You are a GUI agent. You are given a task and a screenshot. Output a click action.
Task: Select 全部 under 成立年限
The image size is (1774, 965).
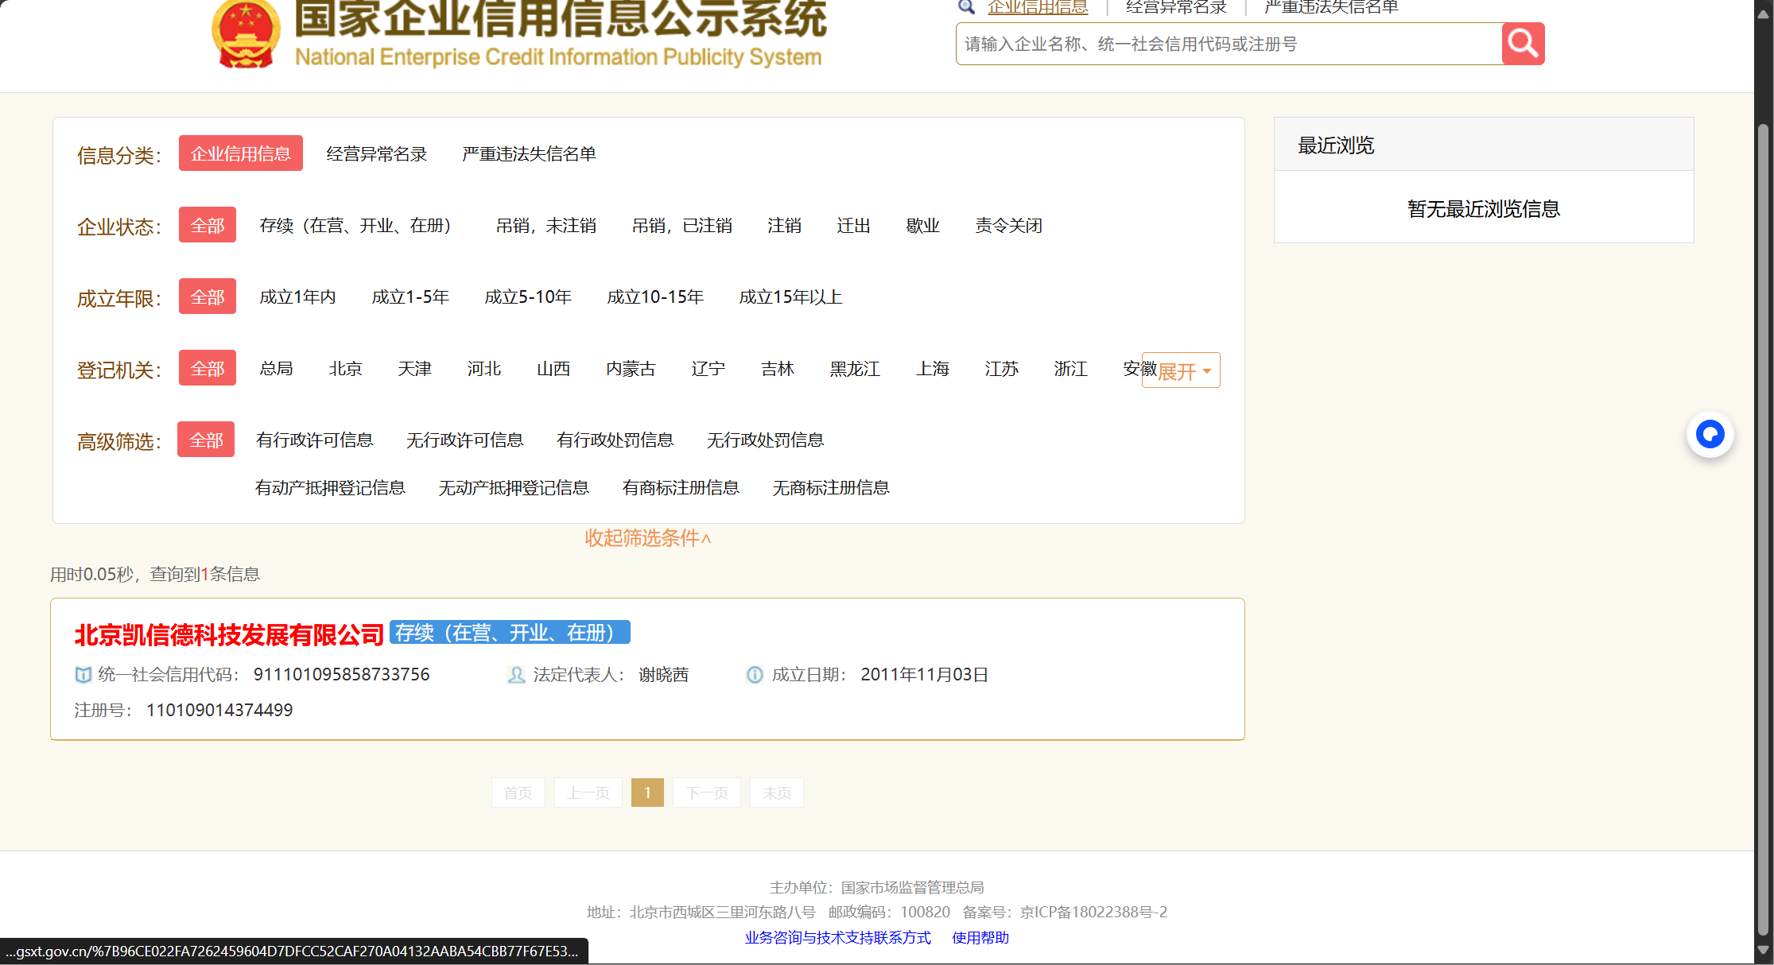[x=208, y=296]
